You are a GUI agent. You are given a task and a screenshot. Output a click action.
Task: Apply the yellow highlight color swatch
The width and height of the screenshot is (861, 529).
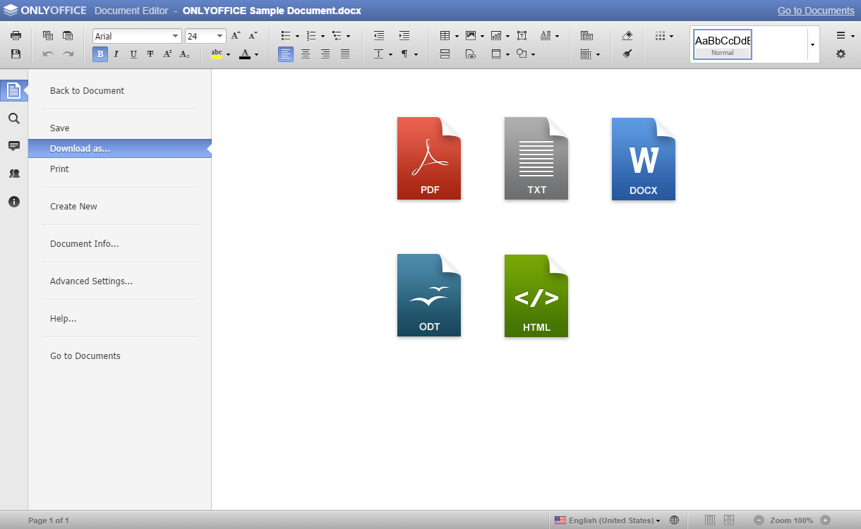point(217,54)
